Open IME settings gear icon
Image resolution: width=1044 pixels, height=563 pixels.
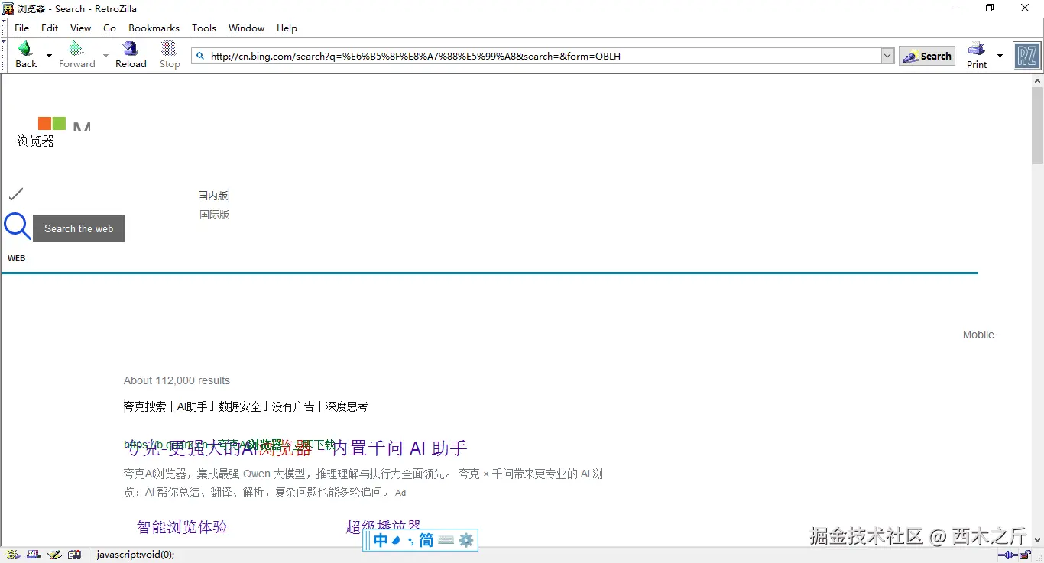[x=466, y=541]
